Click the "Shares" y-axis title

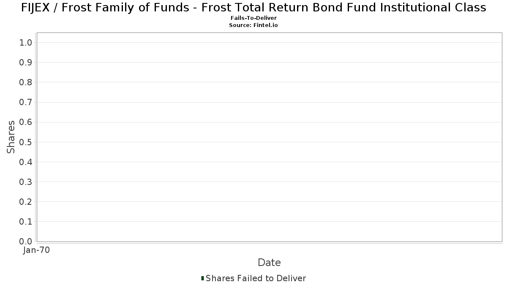[x=11, y=137]
